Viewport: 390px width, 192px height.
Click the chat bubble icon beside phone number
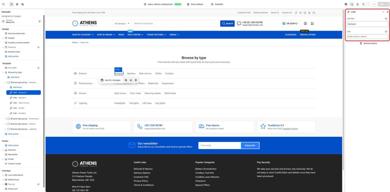tap(239, 24)
